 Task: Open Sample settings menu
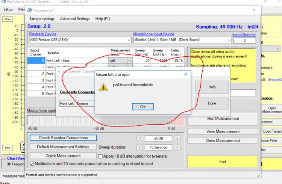(42, 19)
